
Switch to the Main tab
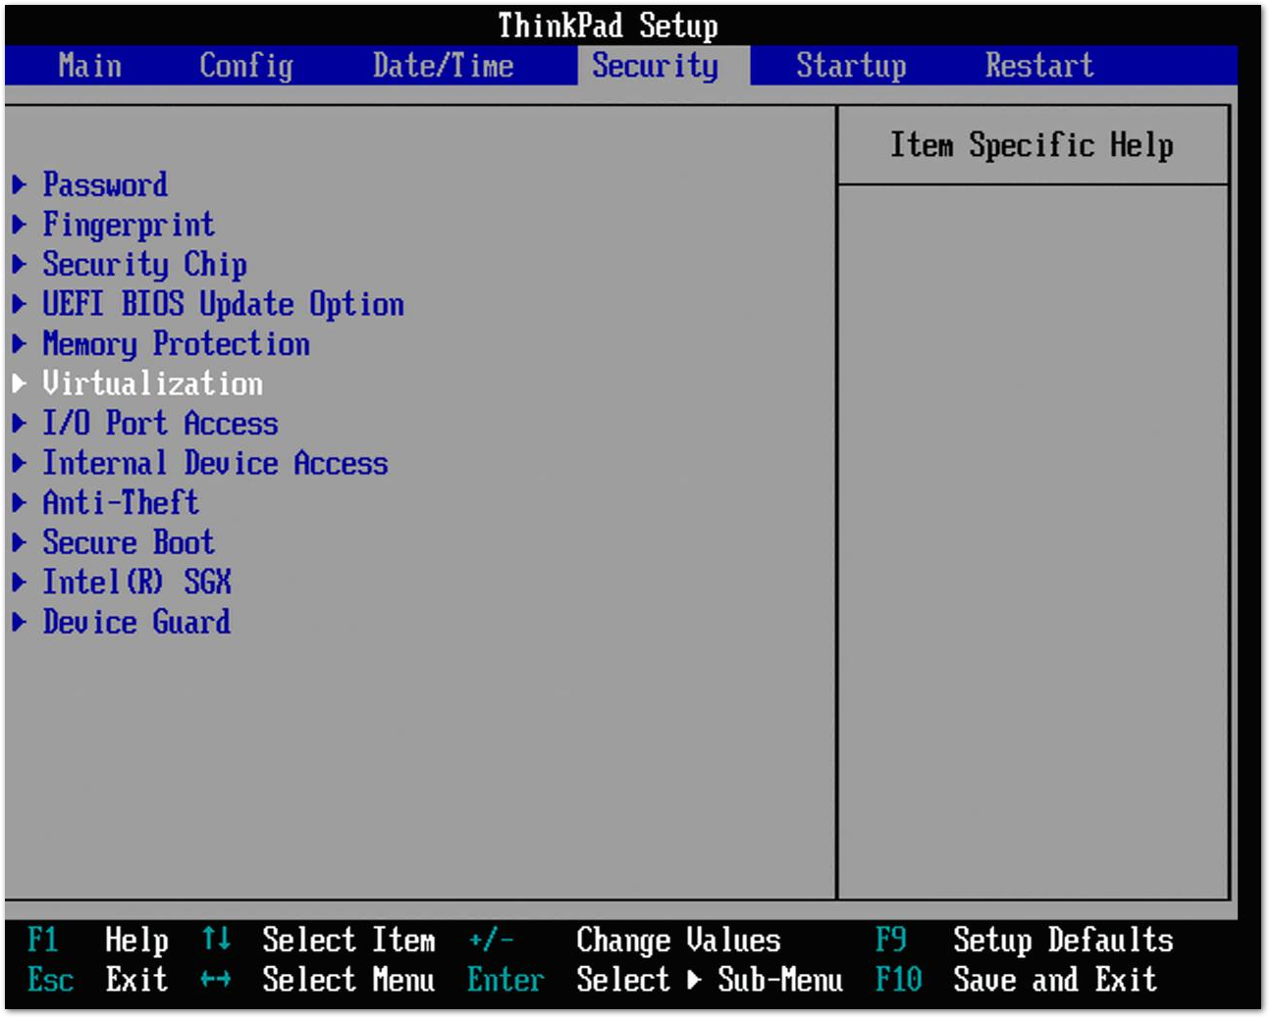89,66
